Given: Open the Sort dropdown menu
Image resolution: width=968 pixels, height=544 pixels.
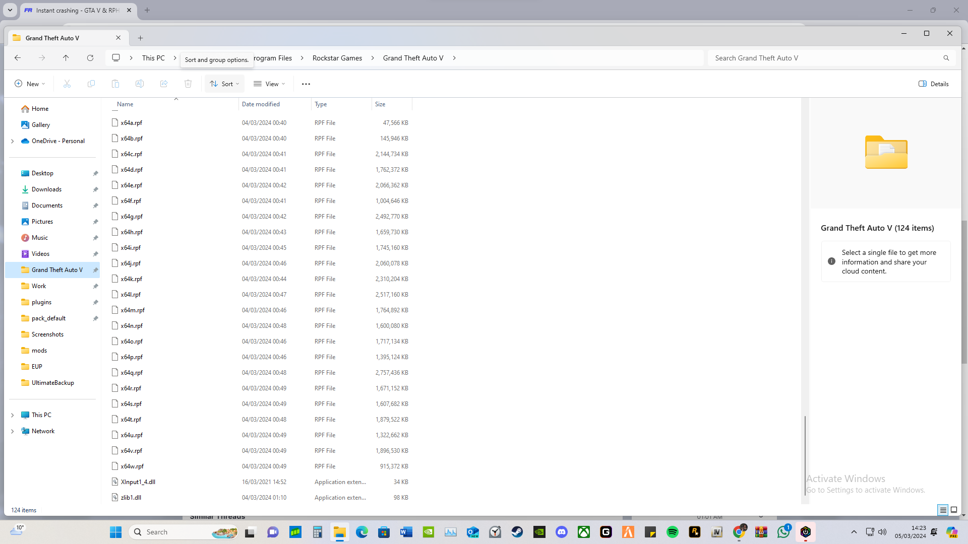Looking at the screenshot, I should point(224,84).
